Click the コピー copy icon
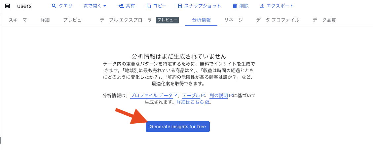373x150 pixels. 149,6
